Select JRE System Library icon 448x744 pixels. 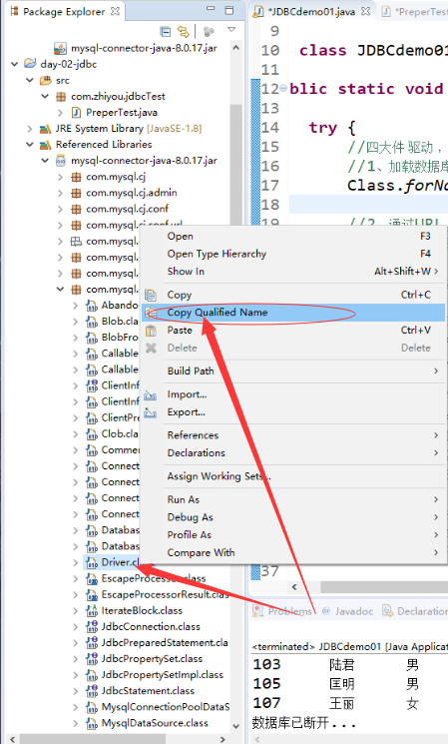click(x=46, y=129)
